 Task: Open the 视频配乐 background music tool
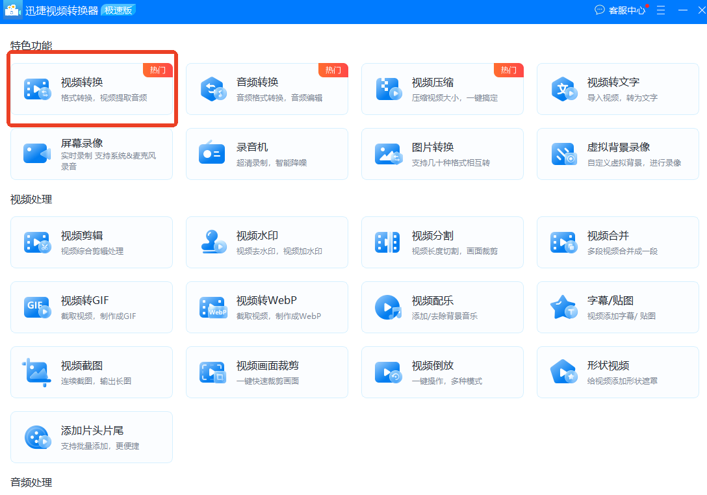click(442, 307)
